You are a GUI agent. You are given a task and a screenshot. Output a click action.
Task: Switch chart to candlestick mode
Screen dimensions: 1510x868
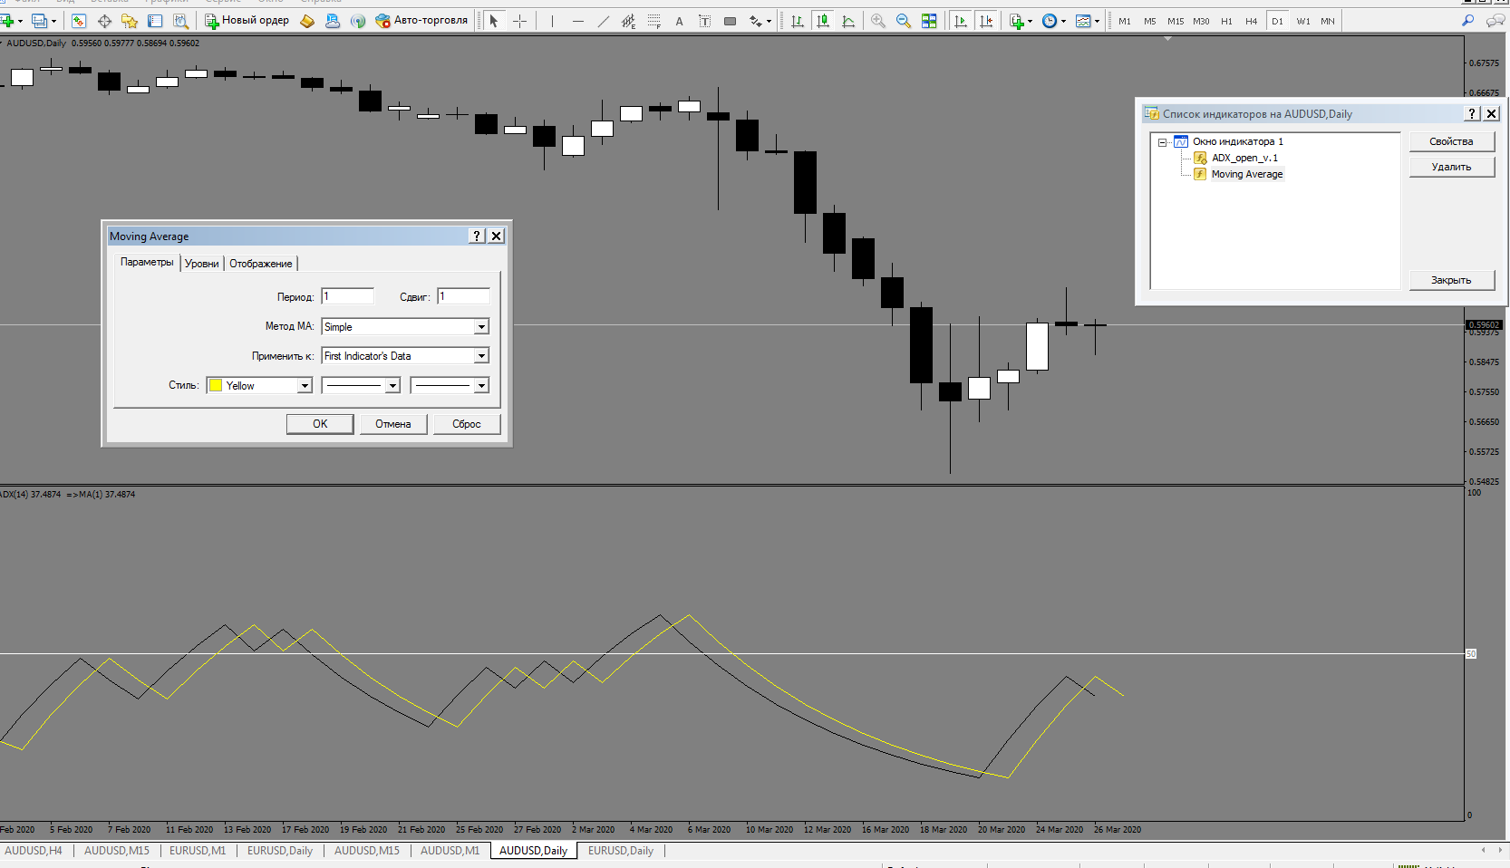click(823, 21)
